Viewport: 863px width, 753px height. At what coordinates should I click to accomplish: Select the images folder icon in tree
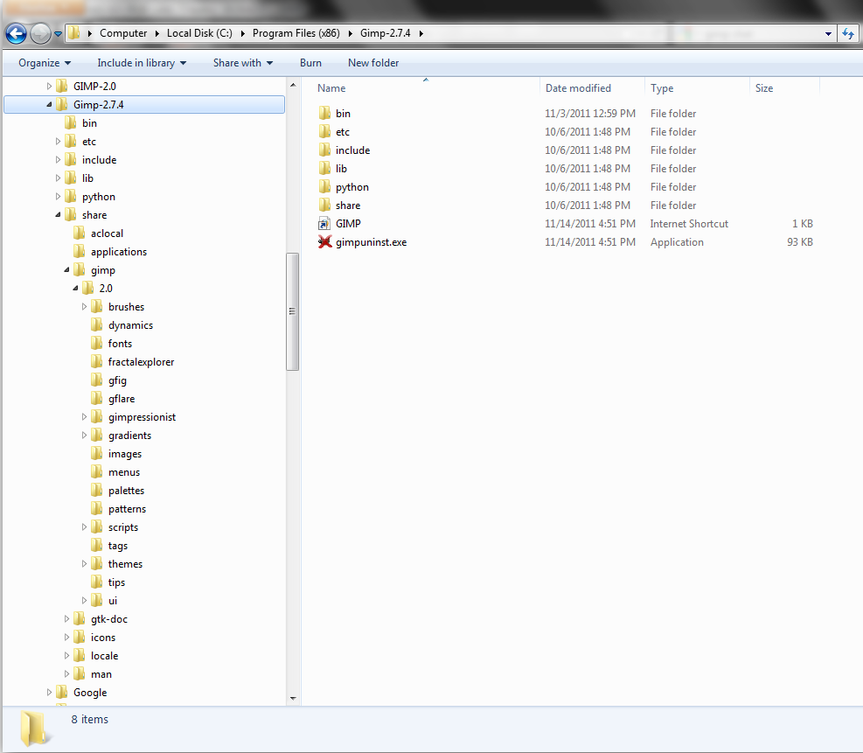[x=97, y=454]
